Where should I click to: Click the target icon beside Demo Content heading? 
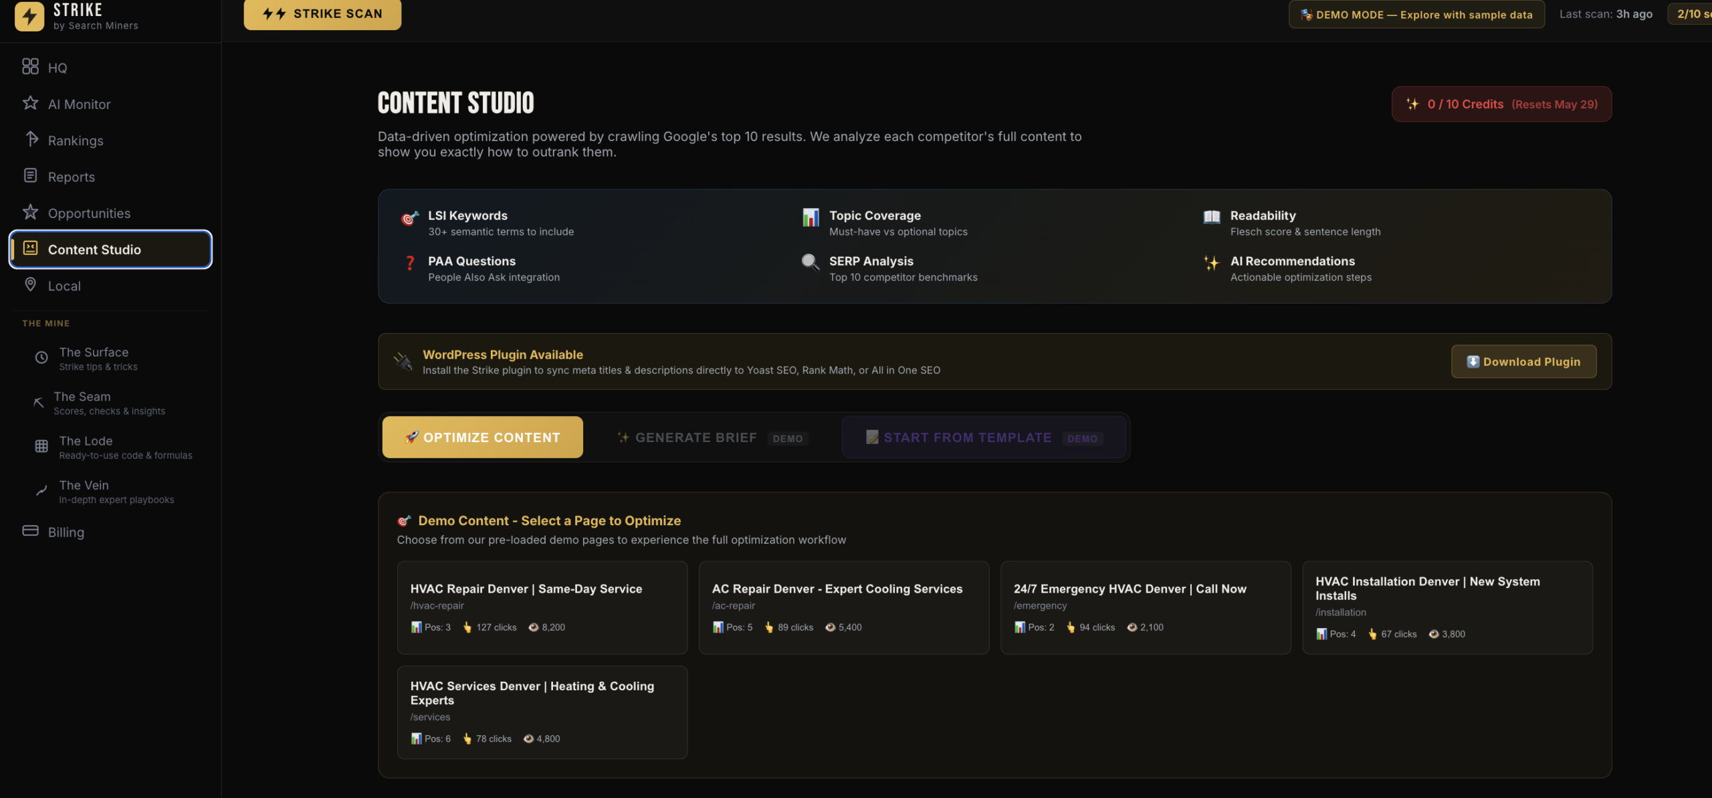404,520
